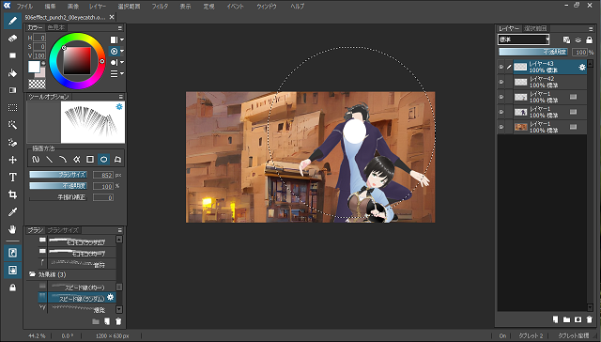The width and height of the screenshot is (601, 342).
Task: Close the 506effect_punch2 document tab
Action: pos(112,17)
